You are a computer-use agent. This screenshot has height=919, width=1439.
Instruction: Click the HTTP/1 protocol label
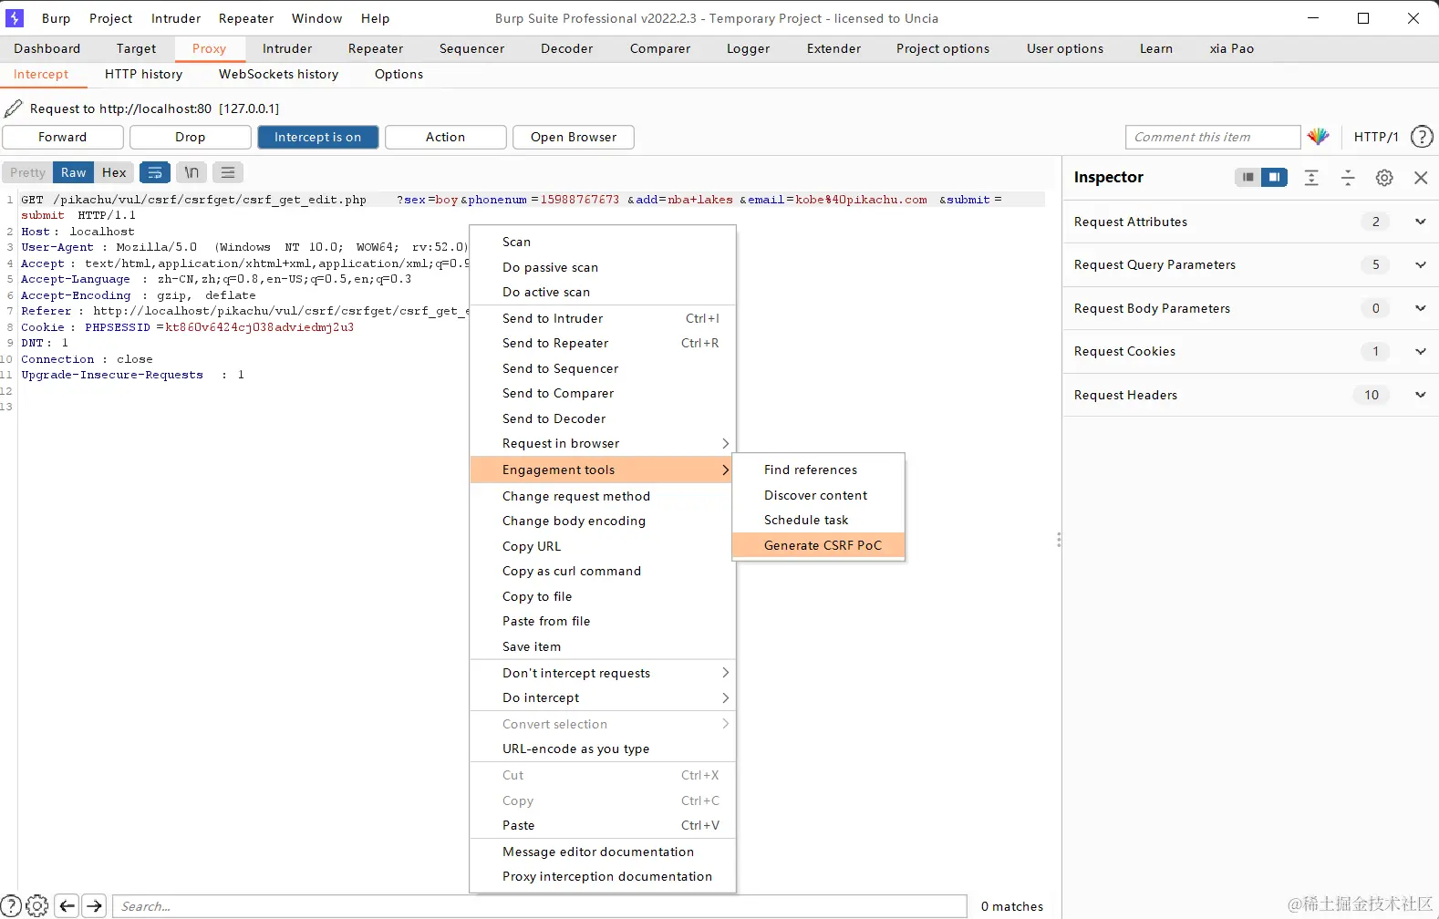(1376, 137)
